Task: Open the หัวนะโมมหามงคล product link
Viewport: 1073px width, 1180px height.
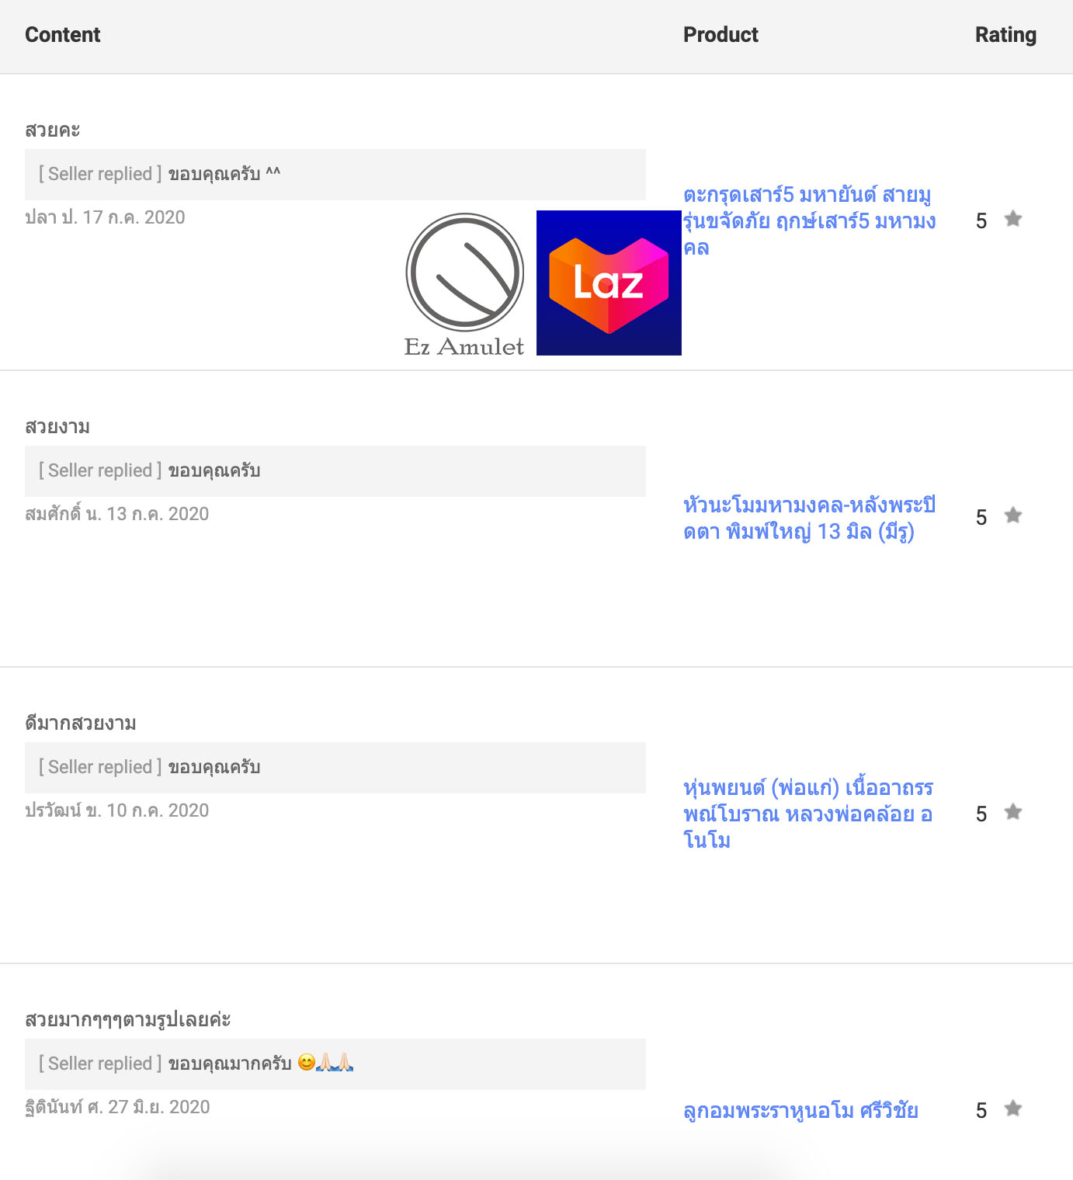Action: point(809,518)
